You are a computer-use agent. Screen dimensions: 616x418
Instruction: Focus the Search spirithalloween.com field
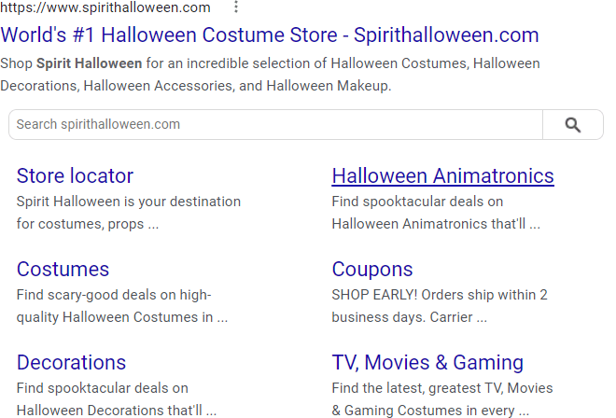(275, 125)
